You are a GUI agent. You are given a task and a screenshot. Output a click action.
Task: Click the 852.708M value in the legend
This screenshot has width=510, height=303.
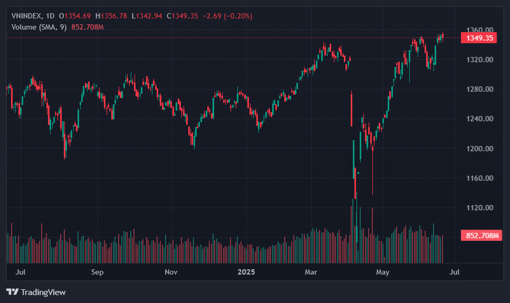coord(88,27)
